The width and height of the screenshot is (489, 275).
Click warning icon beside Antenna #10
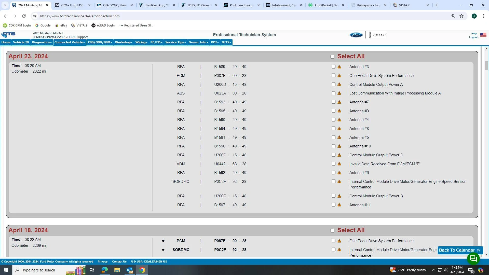339,146
